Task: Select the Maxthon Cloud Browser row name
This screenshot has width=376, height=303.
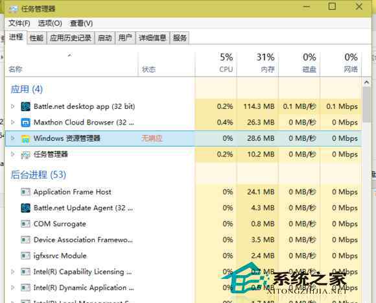Action: 84,123
